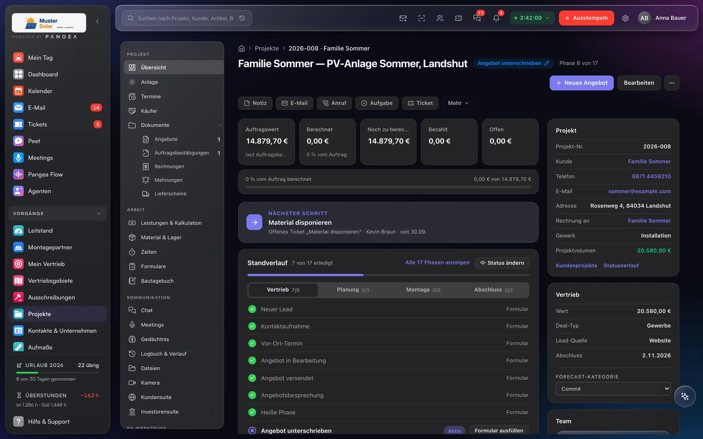Collapse sidebar with the left chevron
Screen dimensions: 703x439
tap(97, 21)
